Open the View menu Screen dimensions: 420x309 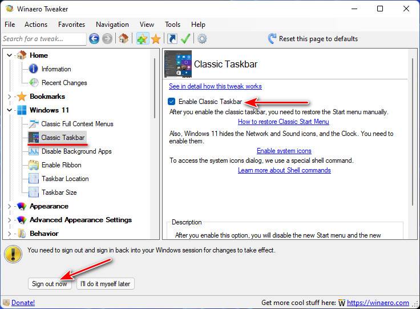click(x=147, y=25)
